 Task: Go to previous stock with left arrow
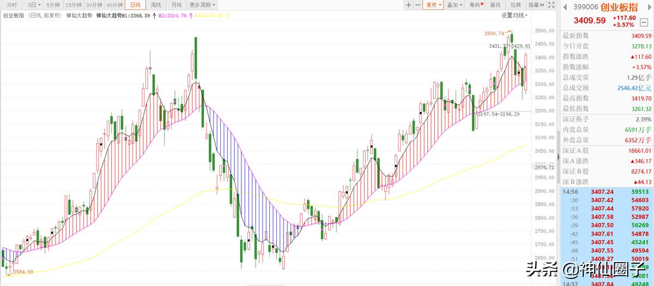(x=565, y=7)
